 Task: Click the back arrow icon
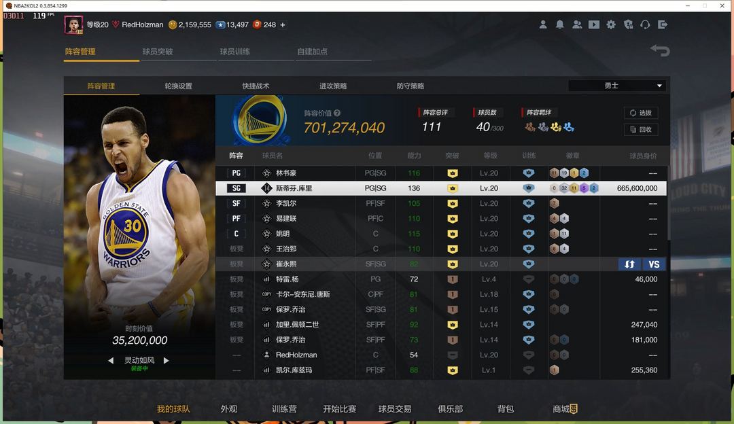(x=660, y=50)
